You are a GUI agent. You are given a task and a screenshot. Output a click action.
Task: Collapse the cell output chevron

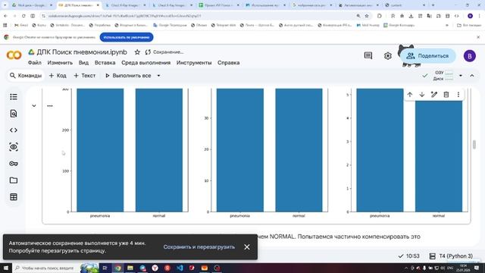tap(34, 106)
